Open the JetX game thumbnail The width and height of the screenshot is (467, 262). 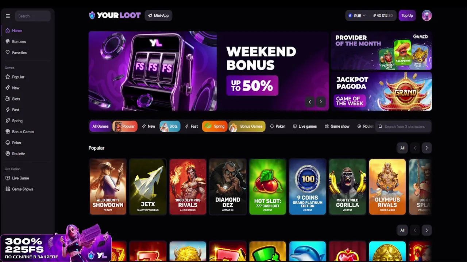click(148, 187)
